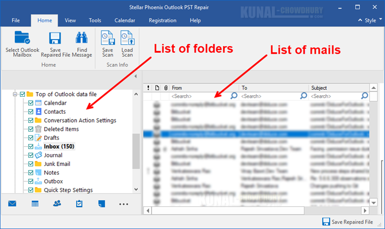Uncheck Conversation Action Settings checkbox
Viewport: 385px width, 229px height.
[x=30, y=120]
